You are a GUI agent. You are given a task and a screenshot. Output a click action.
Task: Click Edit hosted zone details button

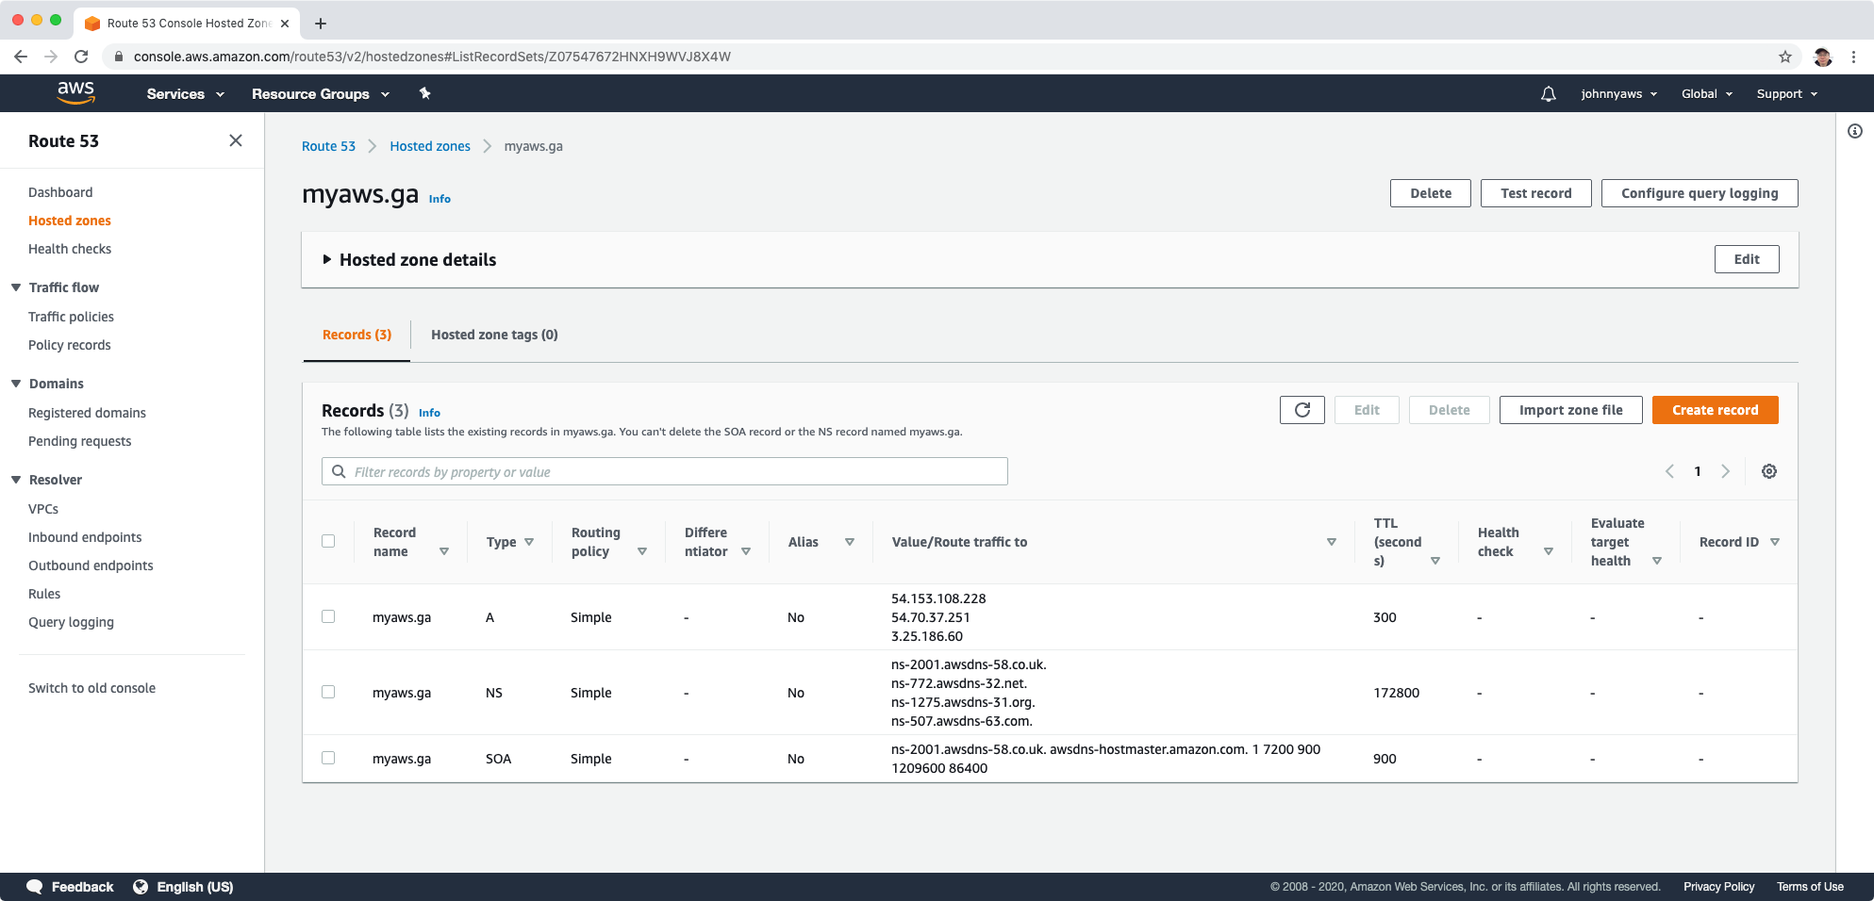point(1747,259)
